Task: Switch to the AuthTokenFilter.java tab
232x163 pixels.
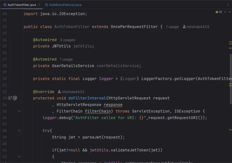Action: click(21, 5)
